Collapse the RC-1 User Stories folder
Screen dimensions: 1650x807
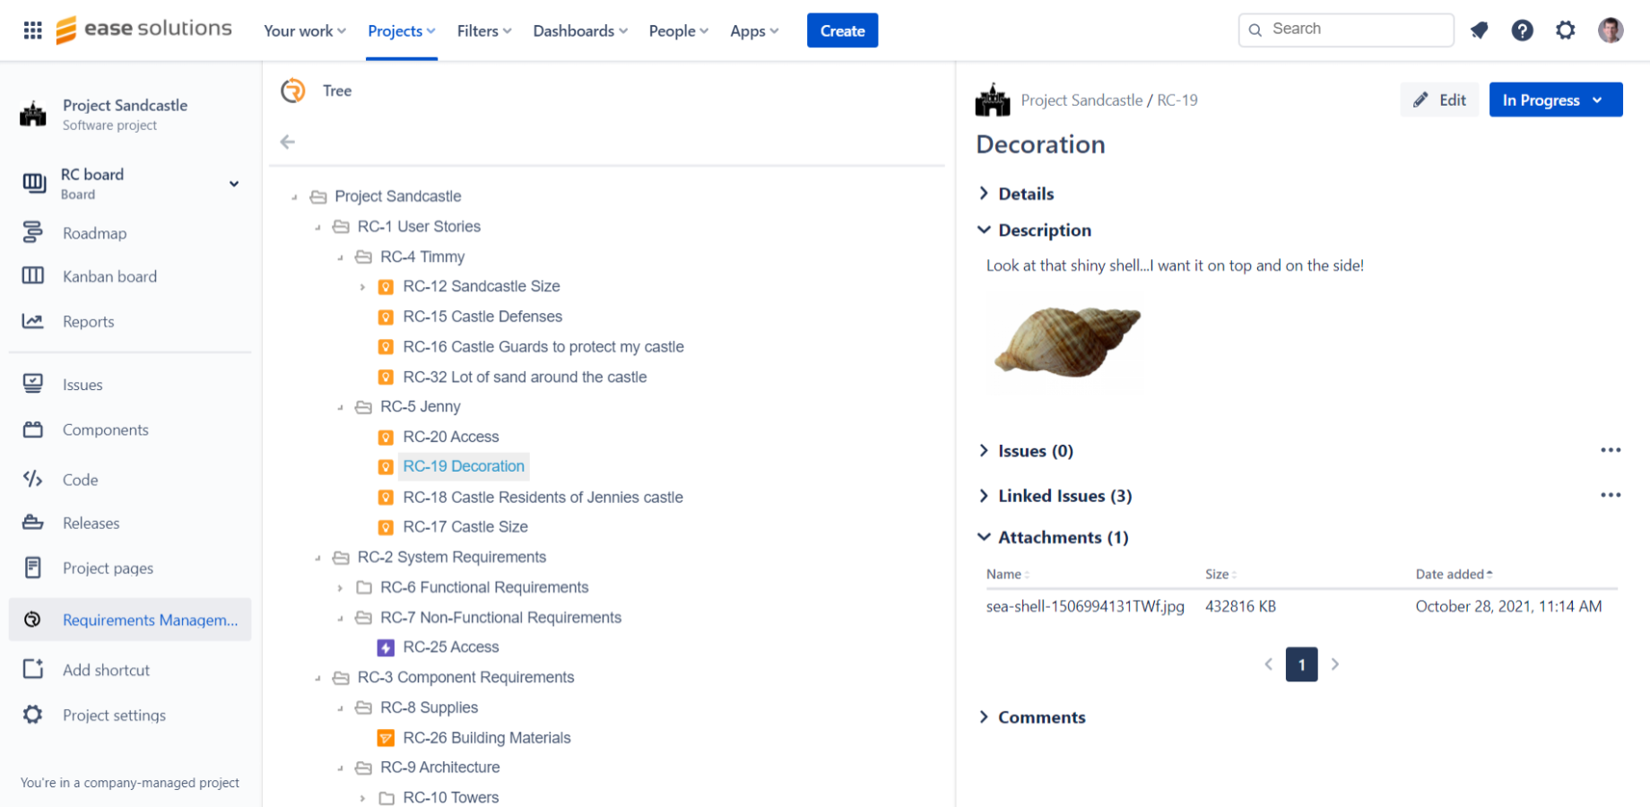coord(317,228)
